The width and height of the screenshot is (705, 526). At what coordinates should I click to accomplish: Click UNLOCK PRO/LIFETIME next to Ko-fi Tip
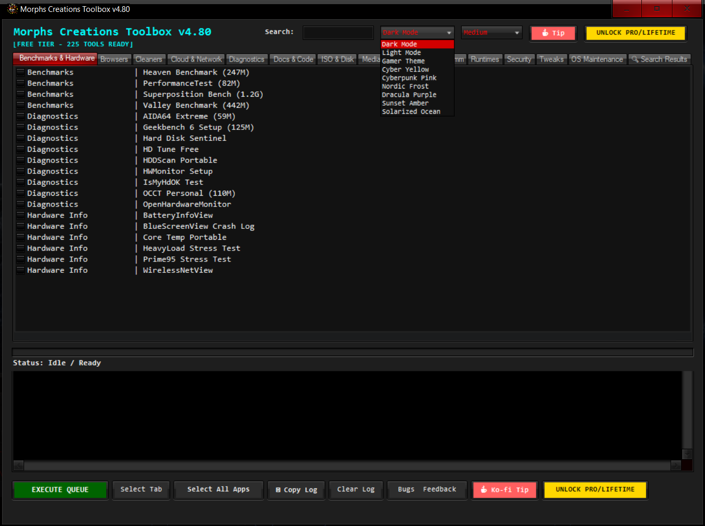click(595, 490)
